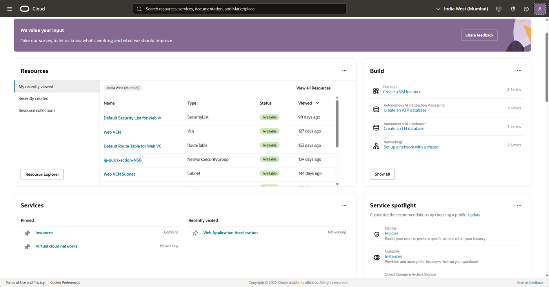Viewport: 549px width, 287px height.
Task: Open the Create a VM instance link
Action: [x=402, y=92]
